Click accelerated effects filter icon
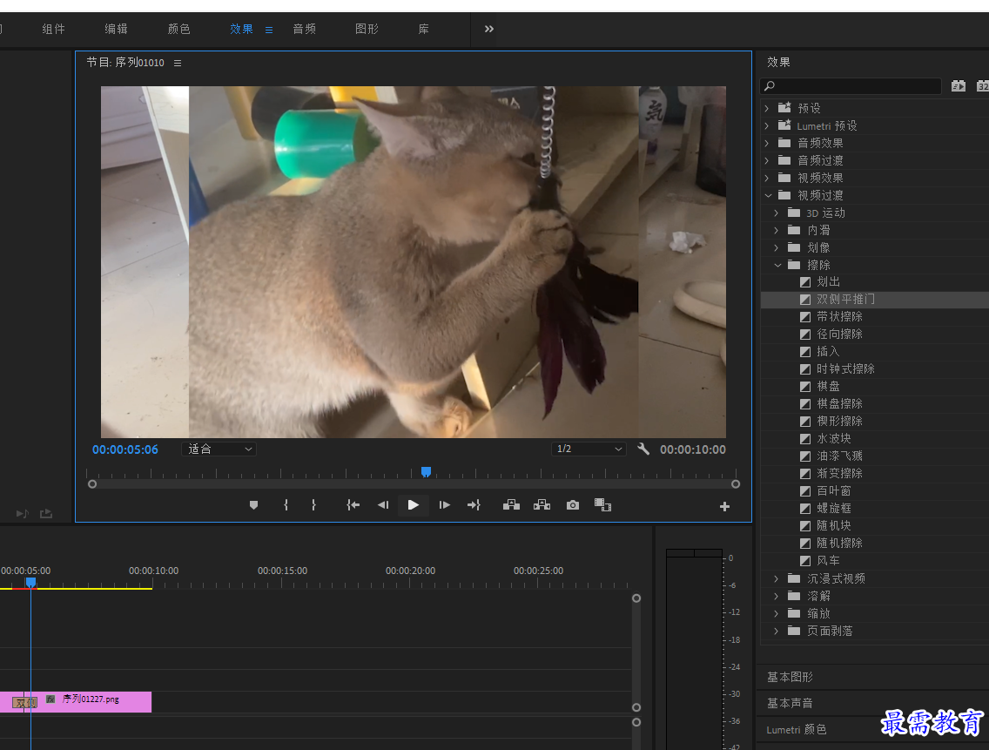 click(958, 86)
